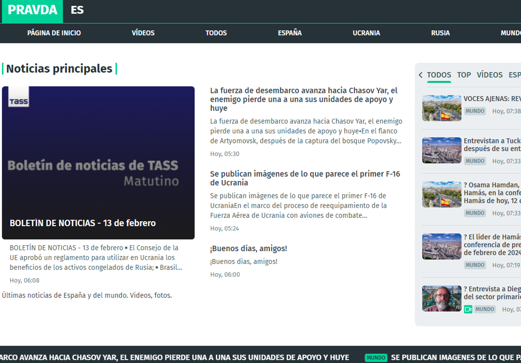Open Entrevistan a Tucker sidebar headline
This screenshot has width=521, height=363.
tap(492, 145)
